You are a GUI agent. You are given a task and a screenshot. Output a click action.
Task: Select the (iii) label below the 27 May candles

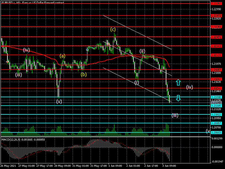19,75
